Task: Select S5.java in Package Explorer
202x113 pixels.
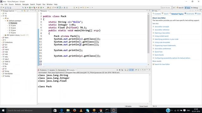Action: [13, 33]
